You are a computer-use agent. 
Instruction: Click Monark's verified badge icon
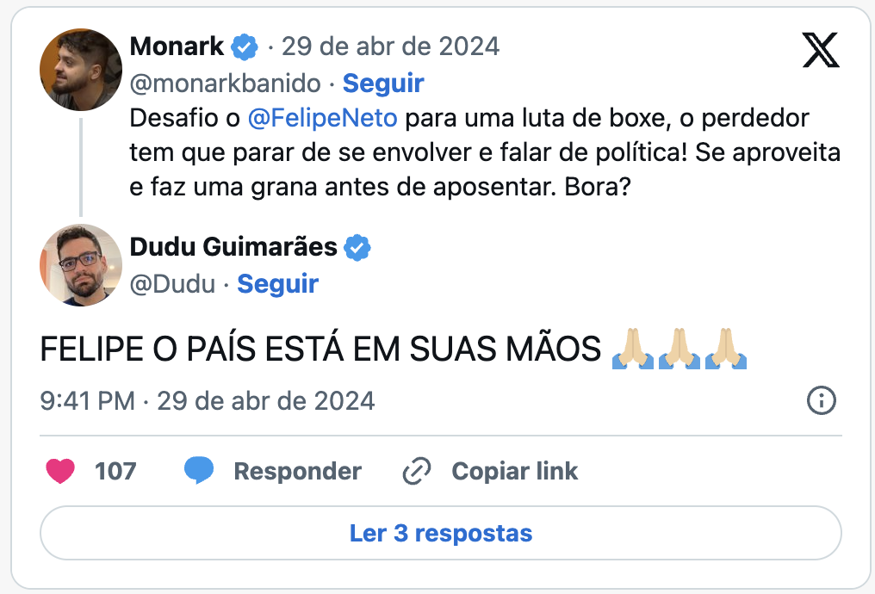pos(245,46)
